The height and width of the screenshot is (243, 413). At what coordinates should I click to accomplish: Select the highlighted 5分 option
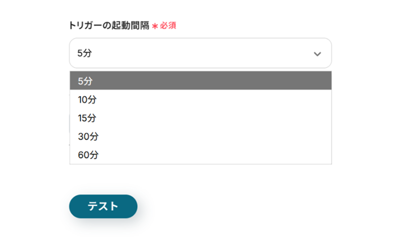[200, 81]
